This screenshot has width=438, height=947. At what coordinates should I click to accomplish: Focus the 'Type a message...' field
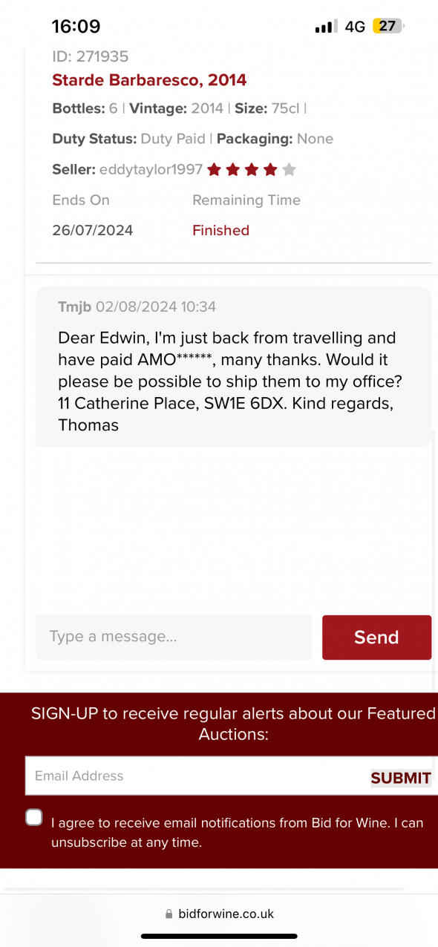(x=174, y=637)
